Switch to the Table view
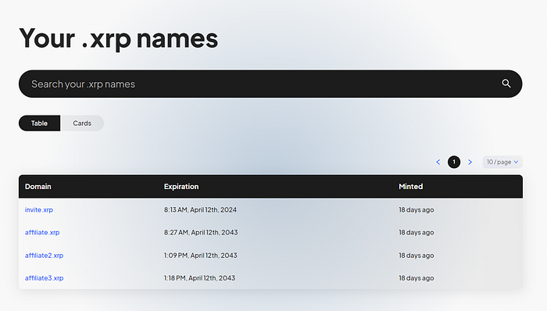 pos(39,123)
